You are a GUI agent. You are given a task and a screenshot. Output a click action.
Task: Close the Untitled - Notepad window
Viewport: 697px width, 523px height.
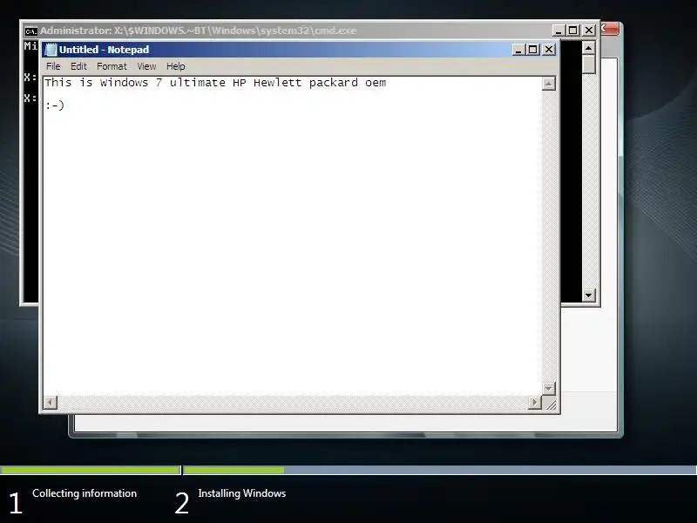pyautogui.click(x=549, y=50)
